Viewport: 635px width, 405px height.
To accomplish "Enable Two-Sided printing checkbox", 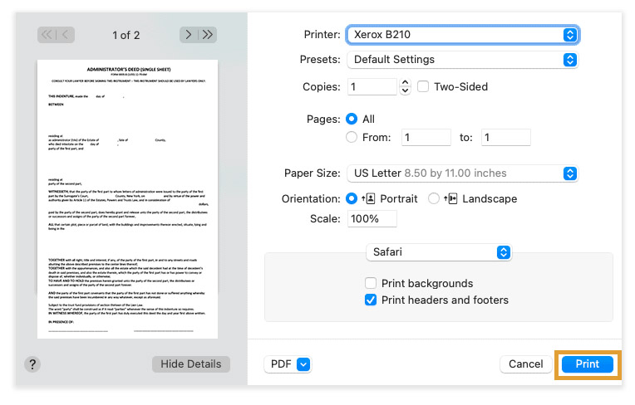I will 423,86.
